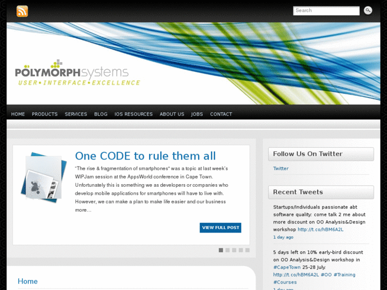The height and width of the screenshot is (290, 387).
Task: Focus the Search input field
Action: click(x=326, y=11)
